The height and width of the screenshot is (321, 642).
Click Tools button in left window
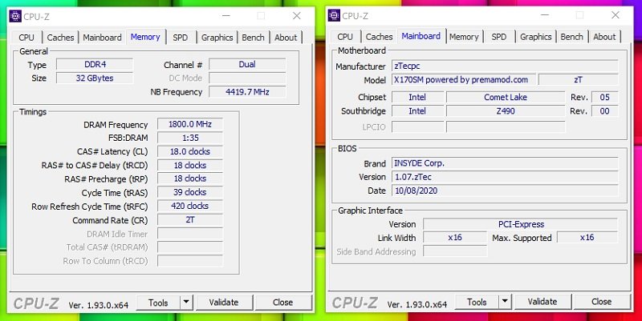[158, 303]
